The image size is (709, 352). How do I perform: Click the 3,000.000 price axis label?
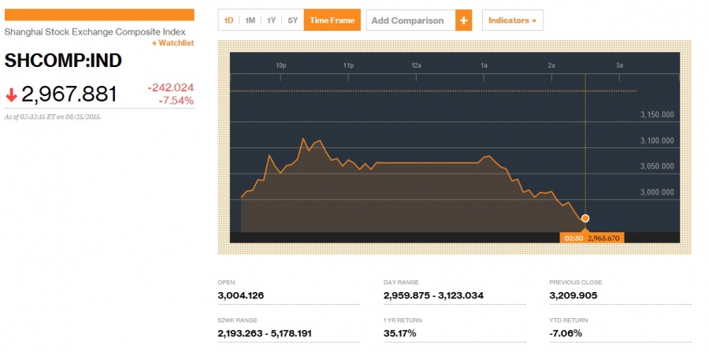[657, 192]
